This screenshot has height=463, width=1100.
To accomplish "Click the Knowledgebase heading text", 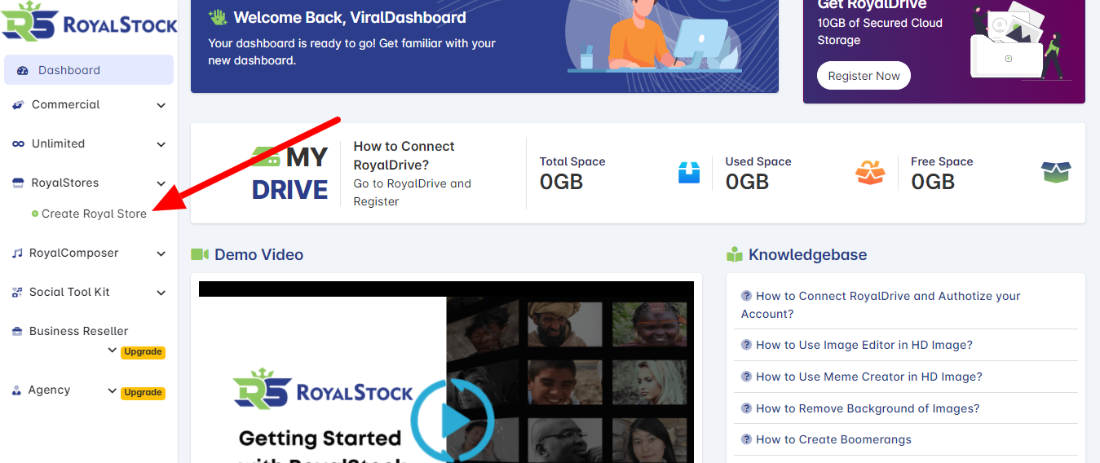I will click(807, 255).
